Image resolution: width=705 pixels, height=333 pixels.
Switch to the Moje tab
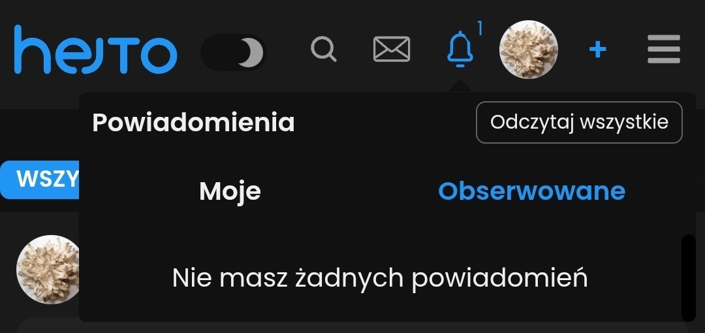tap(230, 191)
